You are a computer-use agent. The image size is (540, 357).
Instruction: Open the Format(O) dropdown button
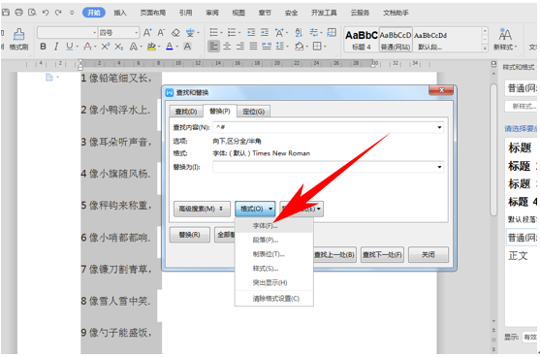tap(255, 209)
